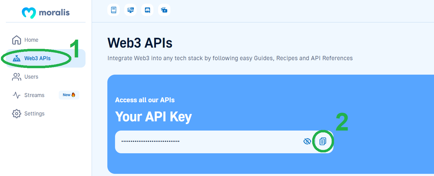Open the Users page label
This screenshot has width=434, height=176.
31,77
